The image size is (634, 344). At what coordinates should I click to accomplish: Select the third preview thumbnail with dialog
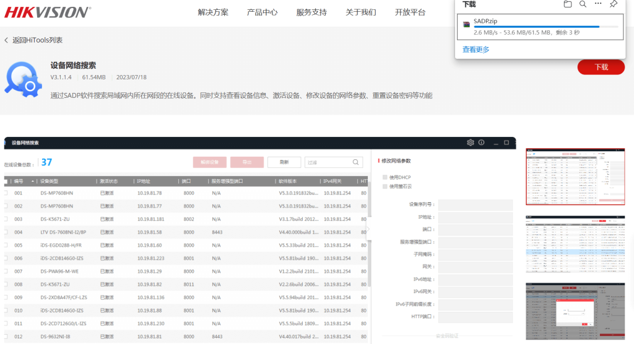(575, 311)
